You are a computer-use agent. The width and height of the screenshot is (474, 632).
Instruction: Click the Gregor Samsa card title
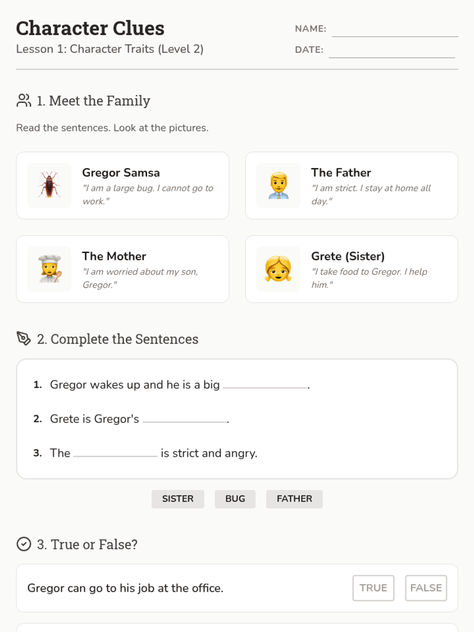[121, 173]
